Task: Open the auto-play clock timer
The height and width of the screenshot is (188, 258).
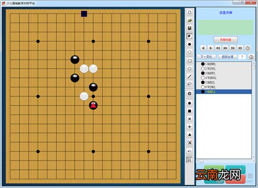Action: [248, 48]
